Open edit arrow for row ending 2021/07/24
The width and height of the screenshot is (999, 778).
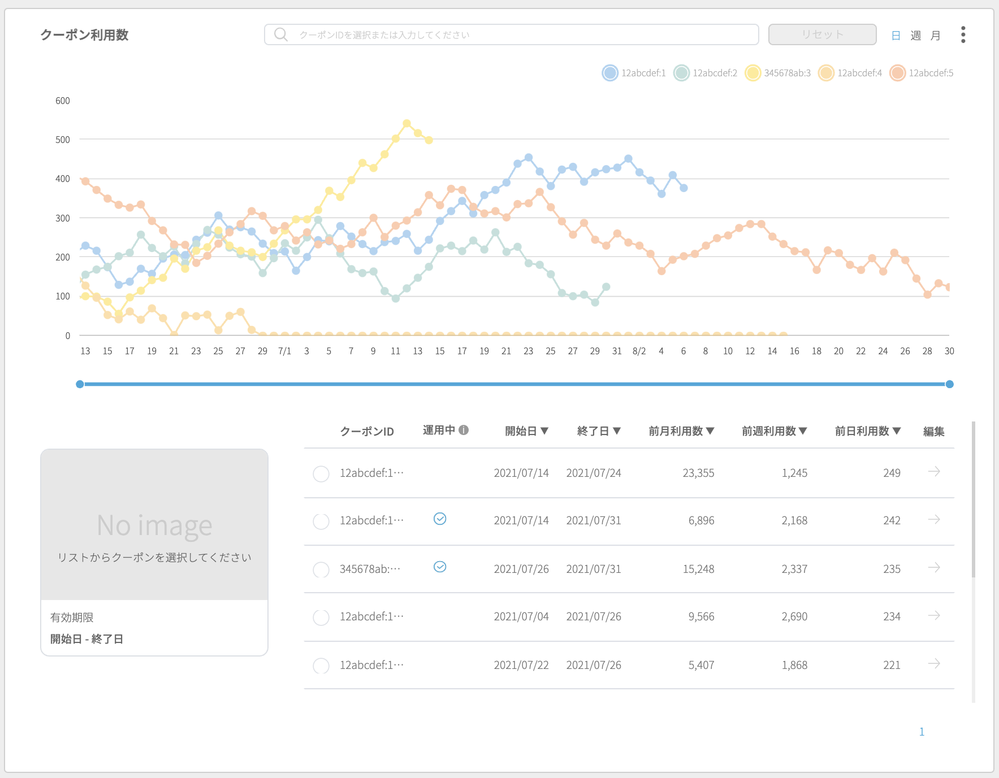coord(934,472)
